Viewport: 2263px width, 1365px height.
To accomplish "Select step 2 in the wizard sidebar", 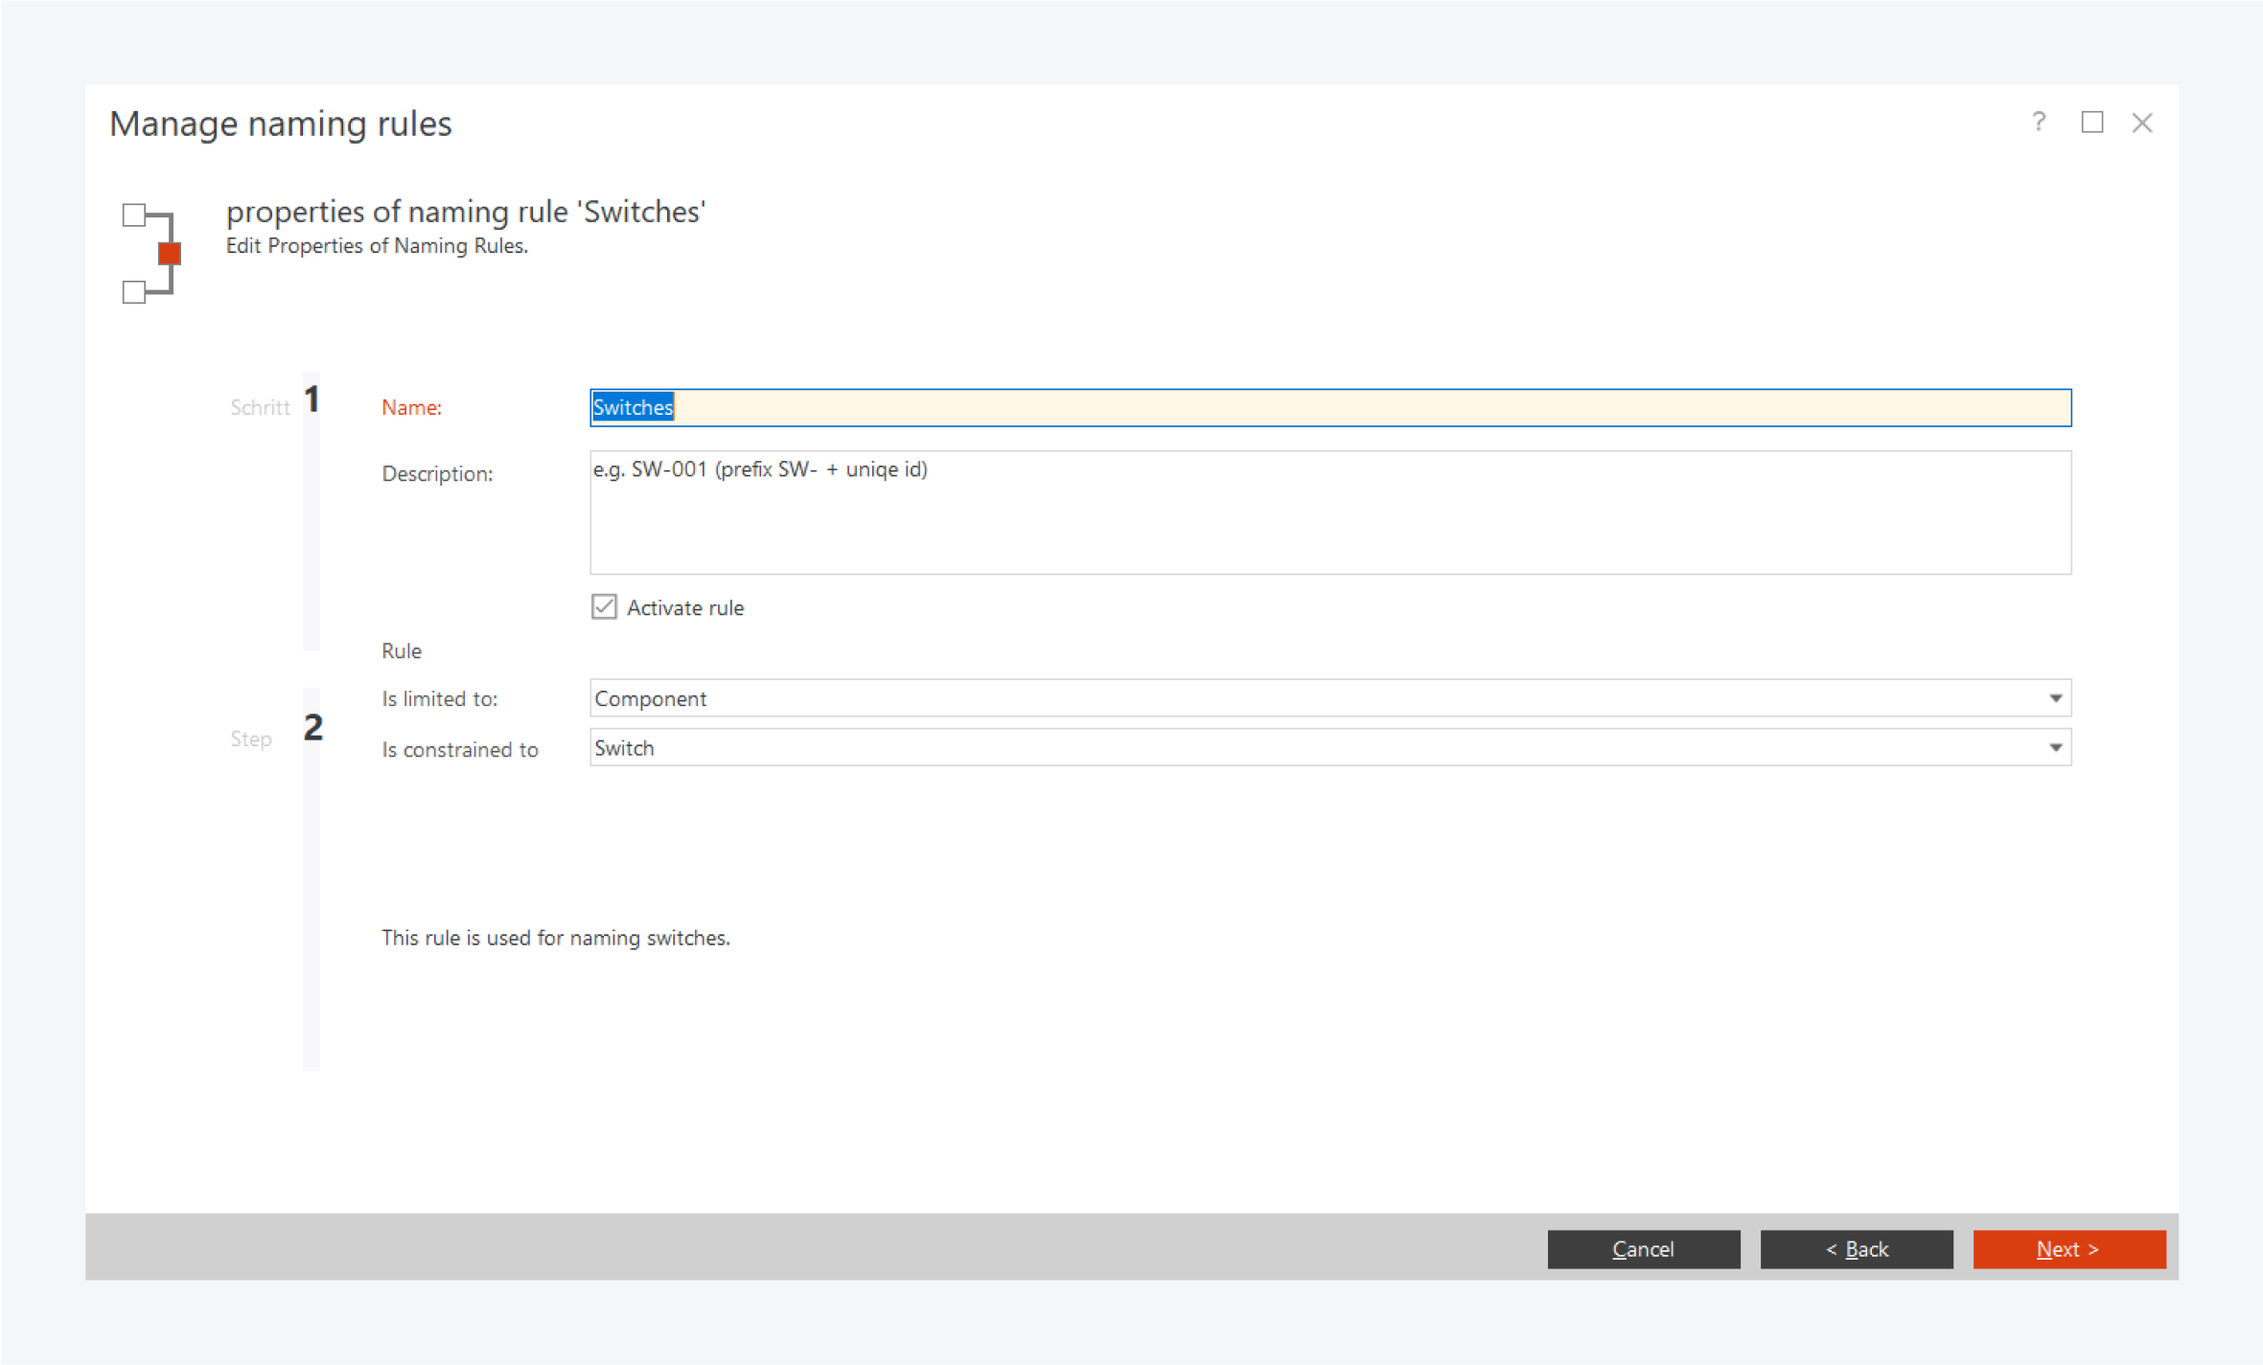I will point(312,728).
